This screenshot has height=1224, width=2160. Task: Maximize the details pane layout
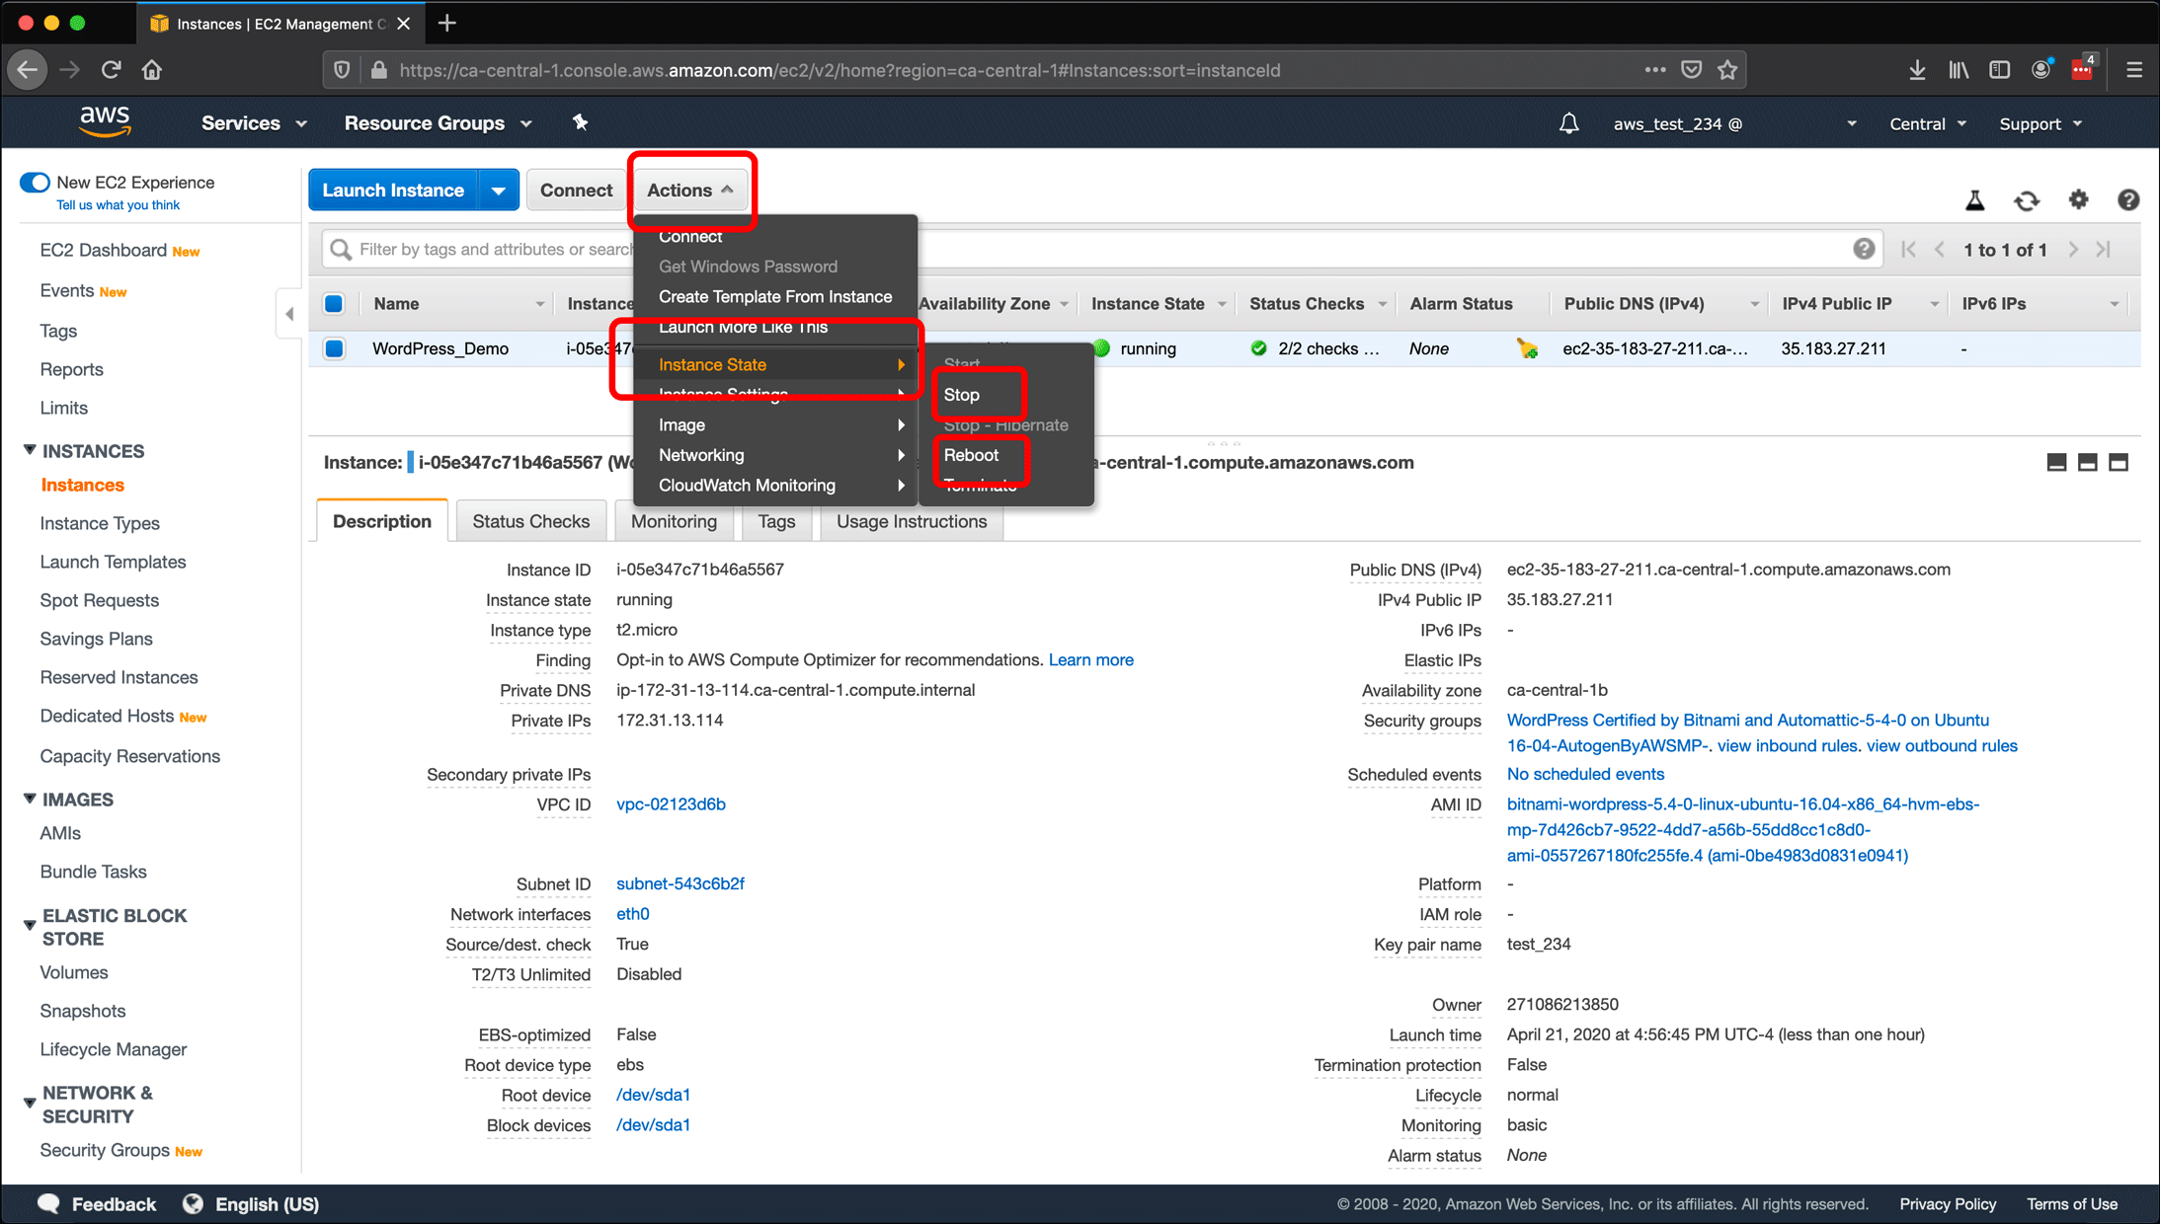[2118, 462]
